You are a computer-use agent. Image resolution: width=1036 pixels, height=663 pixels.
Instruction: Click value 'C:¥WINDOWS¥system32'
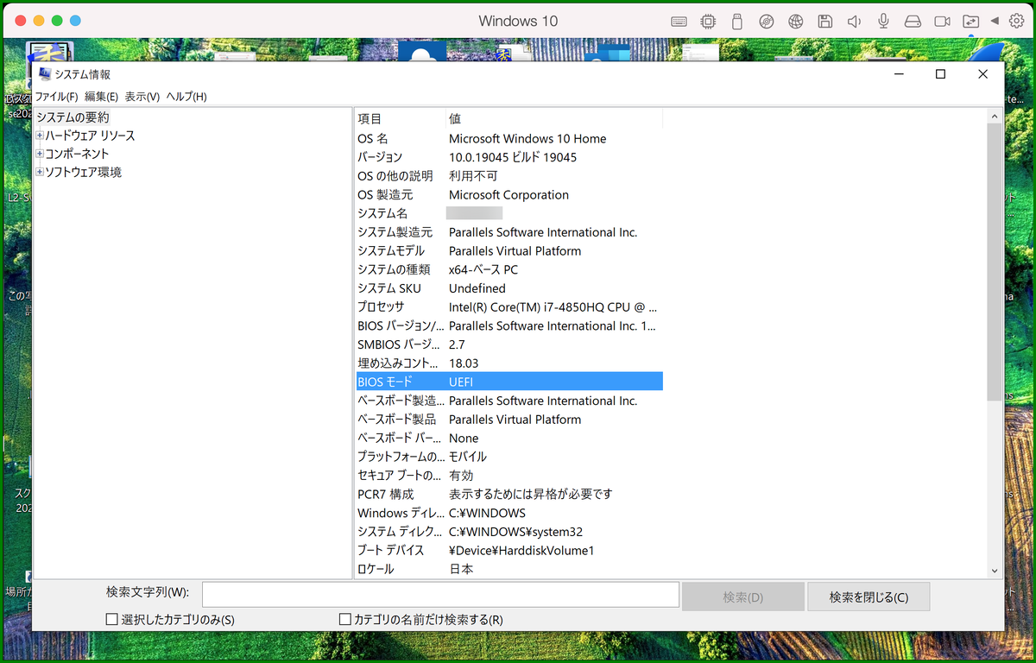pos(515,532)
